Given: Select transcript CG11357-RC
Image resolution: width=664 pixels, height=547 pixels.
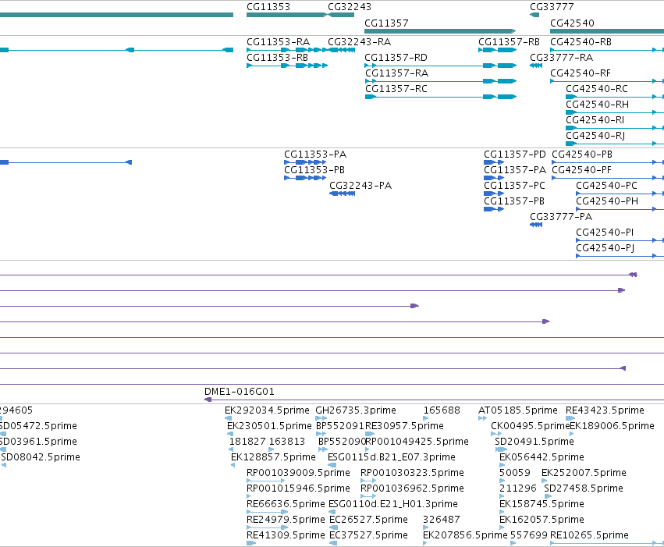Looking at the screenshot, I should tap(396, 89).
